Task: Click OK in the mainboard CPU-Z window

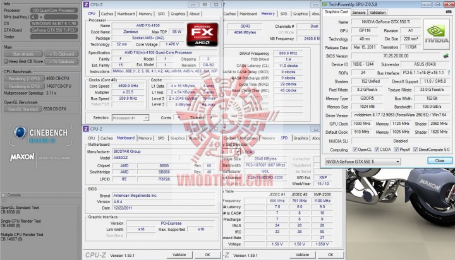Action: coord(207,255)
